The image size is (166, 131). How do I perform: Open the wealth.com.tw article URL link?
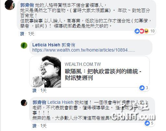pyautogui.click(x=84, y=50)
